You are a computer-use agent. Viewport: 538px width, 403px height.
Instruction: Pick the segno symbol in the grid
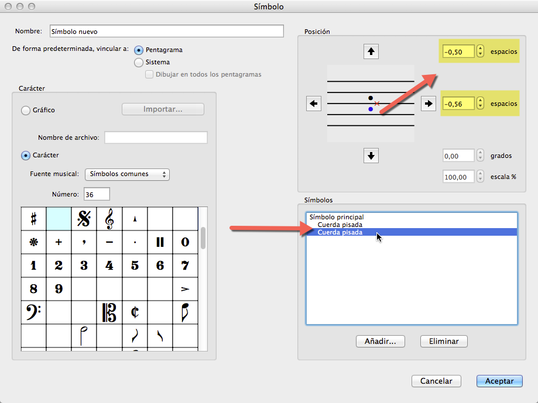(x=84, y=219)
